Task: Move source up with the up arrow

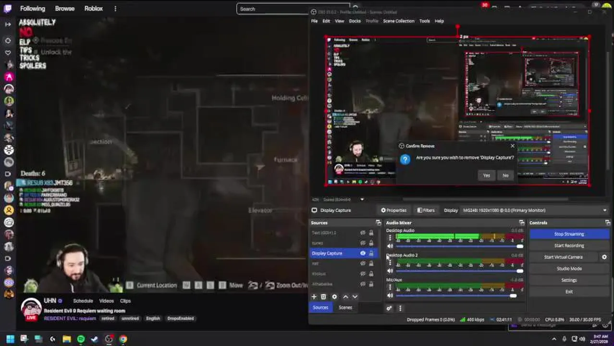Action: click(x=345, y=297)
